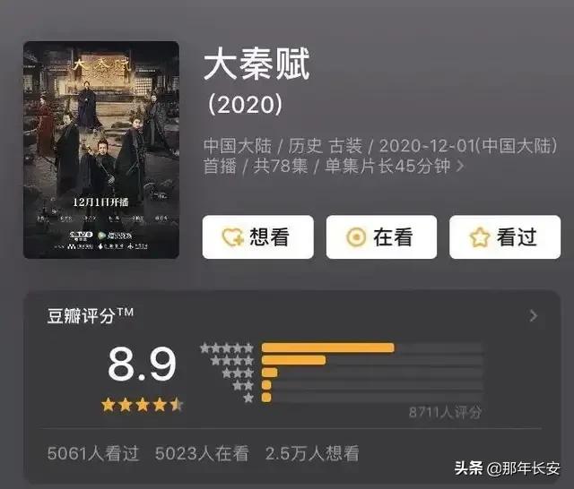Click the circle icon on 在看 button
Viewport: 574px width, 489px height.
click(x=356, y=236)
